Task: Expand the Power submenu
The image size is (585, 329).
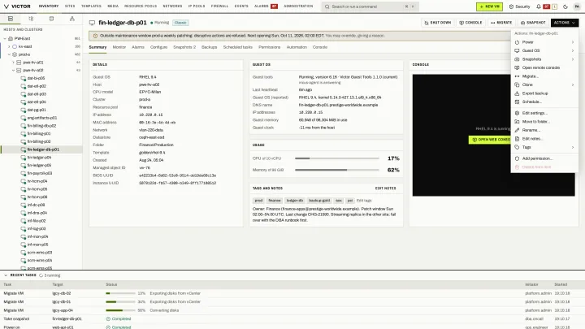Action: click(x=573, y=42)
